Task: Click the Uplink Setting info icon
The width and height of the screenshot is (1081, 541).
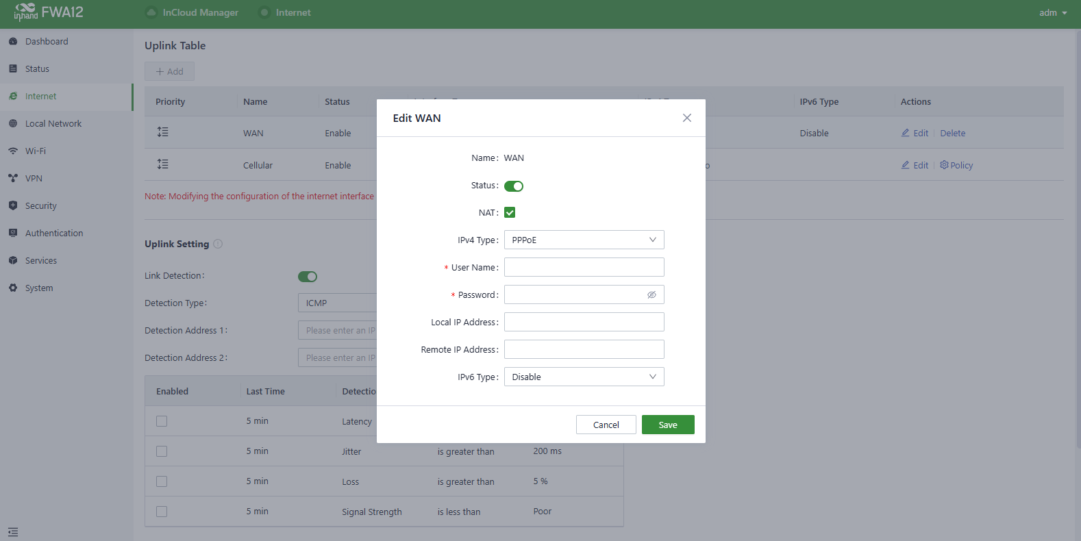Action: click(x=218, y=244)
